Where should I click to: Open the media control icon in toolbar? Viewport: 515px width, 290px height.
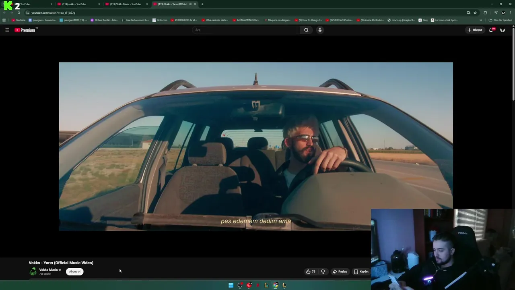(496, 12)
